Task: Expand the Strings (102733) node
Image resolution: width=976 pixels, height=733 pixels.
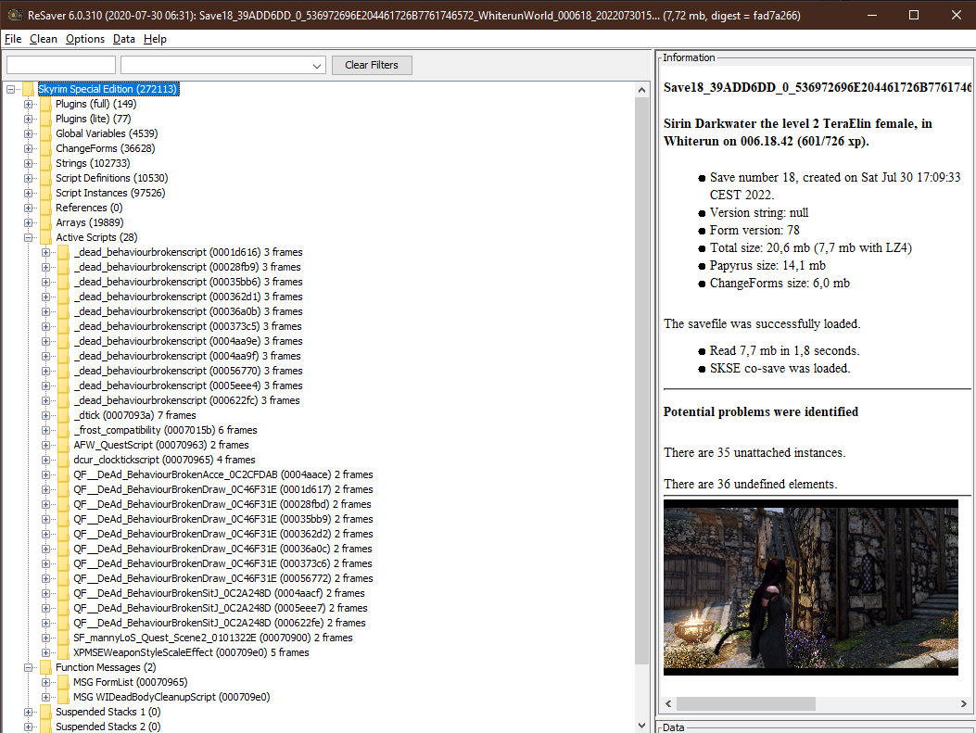Action: tap(28, 164)
